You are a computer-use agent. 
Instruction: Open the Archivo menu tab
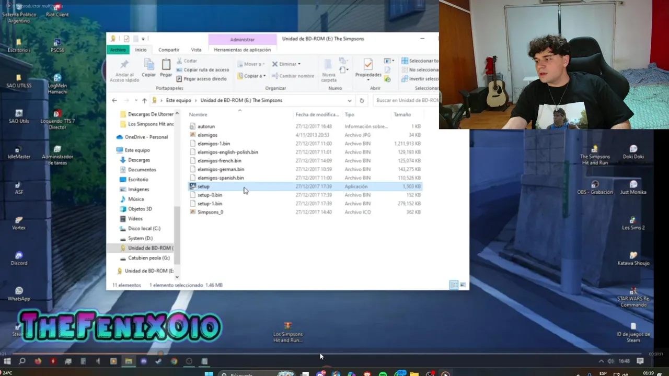[x=118, y=50]
